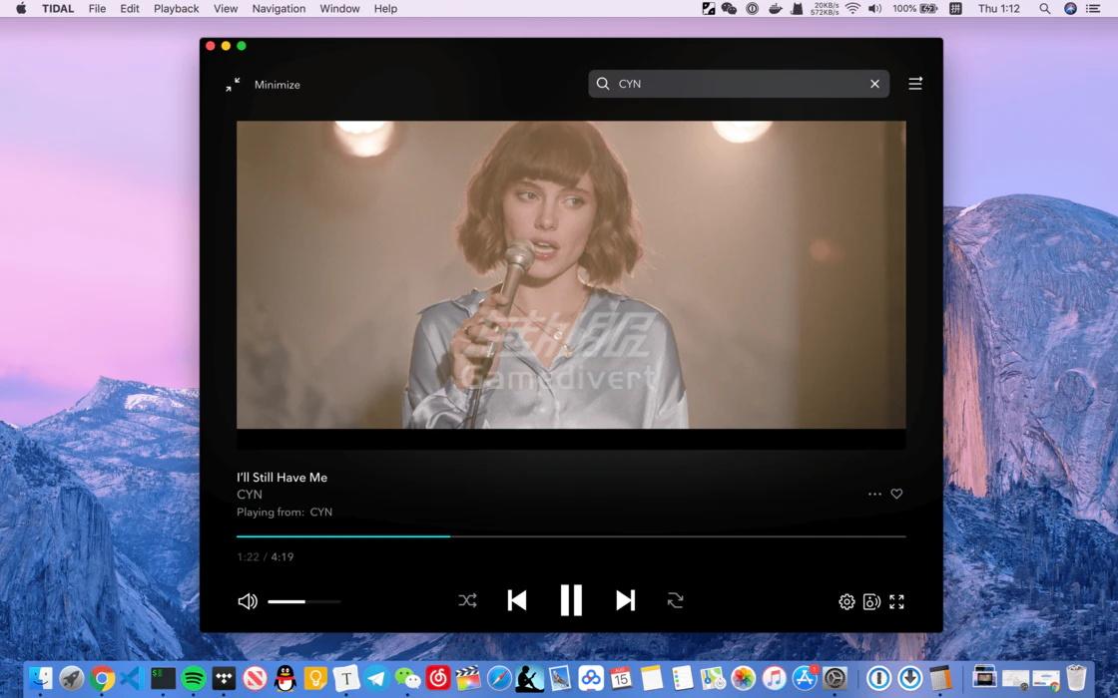Image resolution: width=1118 pixels, height=698 pixels.
Task: Open QQ penguin app in Dock
Action: (x=285, y=678)
